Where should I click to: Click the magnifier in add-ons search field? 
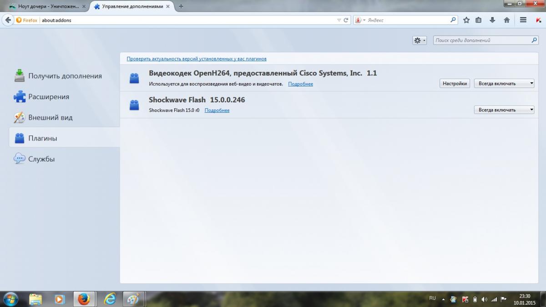[x=534, y=40]
